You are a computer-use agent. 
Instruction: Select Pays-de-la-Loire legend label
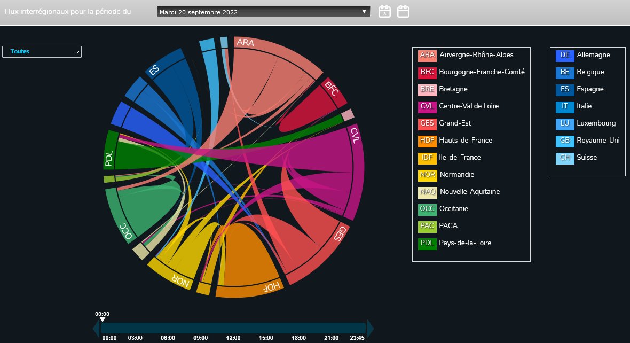click(465, 243)
